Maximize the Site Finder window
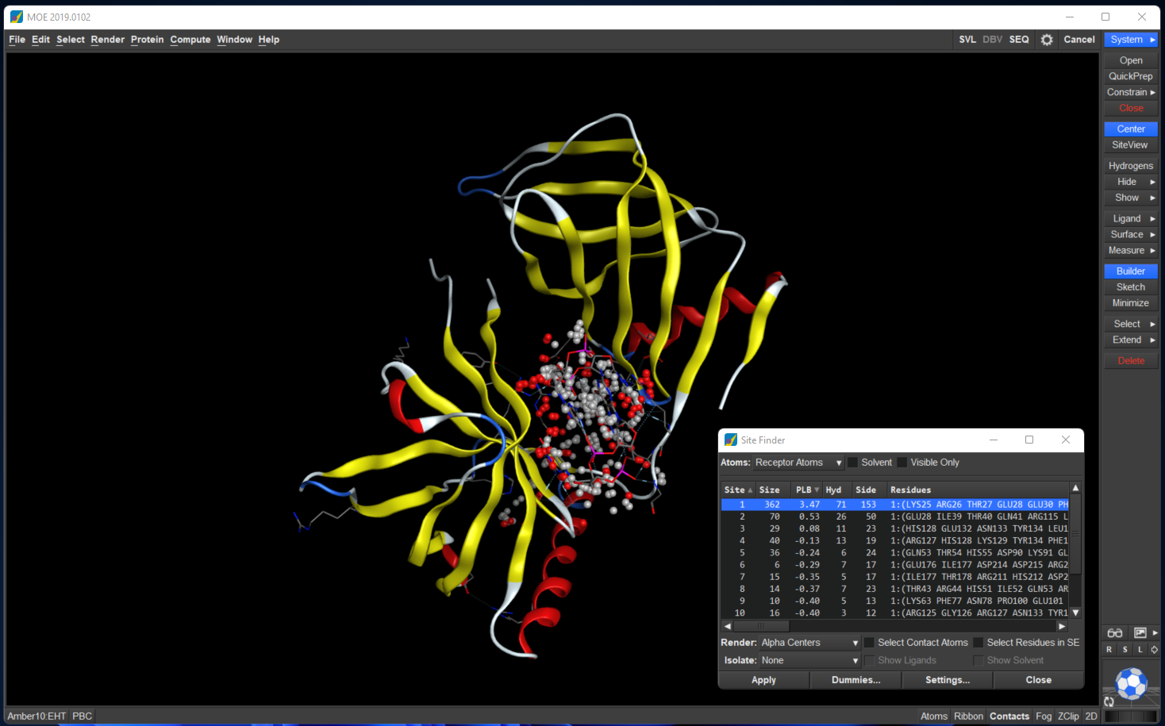The width and height of the screenshot is (1165, 726). [1029, 440]
